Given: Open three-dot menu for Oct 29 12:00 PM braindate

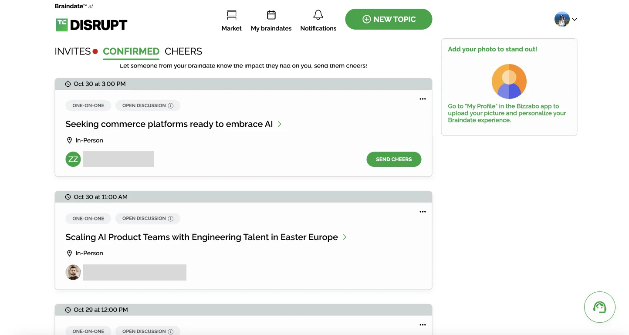Looking at the screenshot, I should pyautogui.click(x=422, y=325).
